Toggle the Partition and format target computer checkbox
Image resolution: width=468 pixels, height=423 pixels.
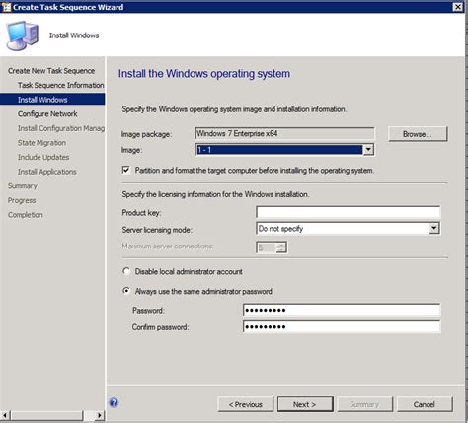tap(126, 170)
